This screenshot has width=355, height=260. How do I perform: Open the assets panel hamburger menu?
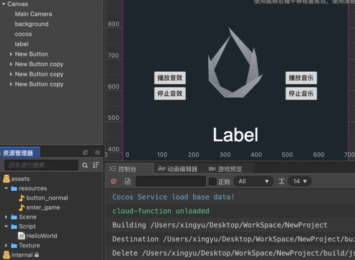[98, 153]
